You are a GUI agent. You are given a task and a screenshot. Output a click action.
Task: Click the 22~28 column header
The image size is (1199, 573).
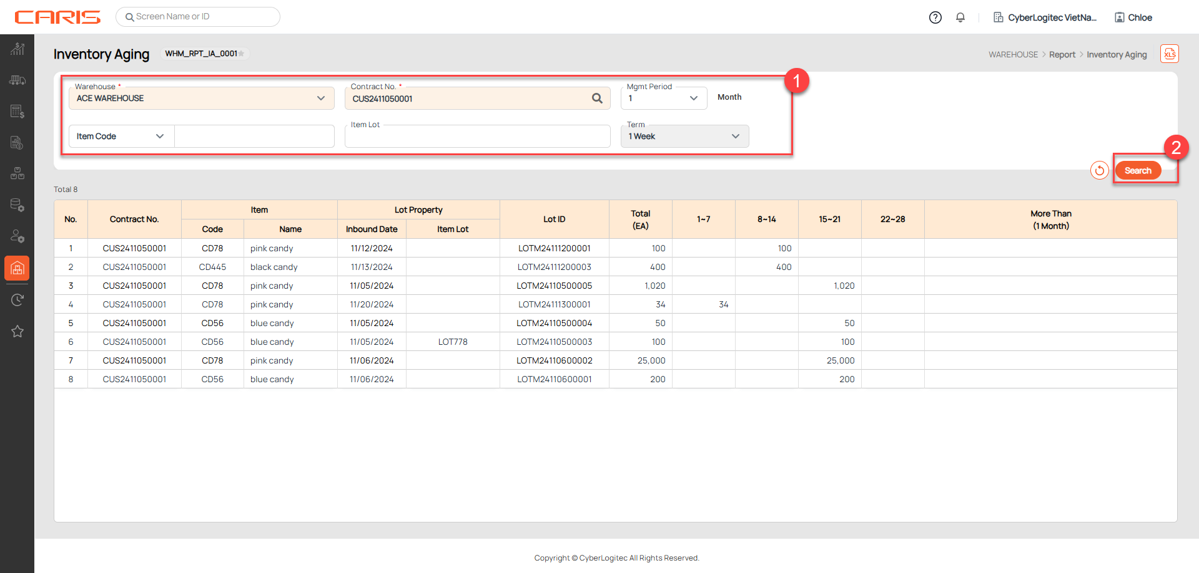tap(893, 219)
